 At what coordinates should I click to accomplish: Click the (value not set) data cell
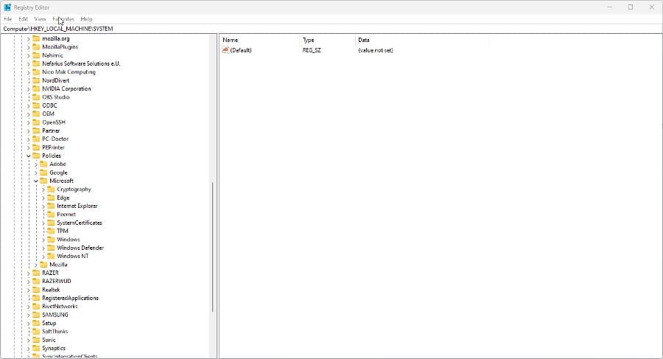tap(376, 50)
